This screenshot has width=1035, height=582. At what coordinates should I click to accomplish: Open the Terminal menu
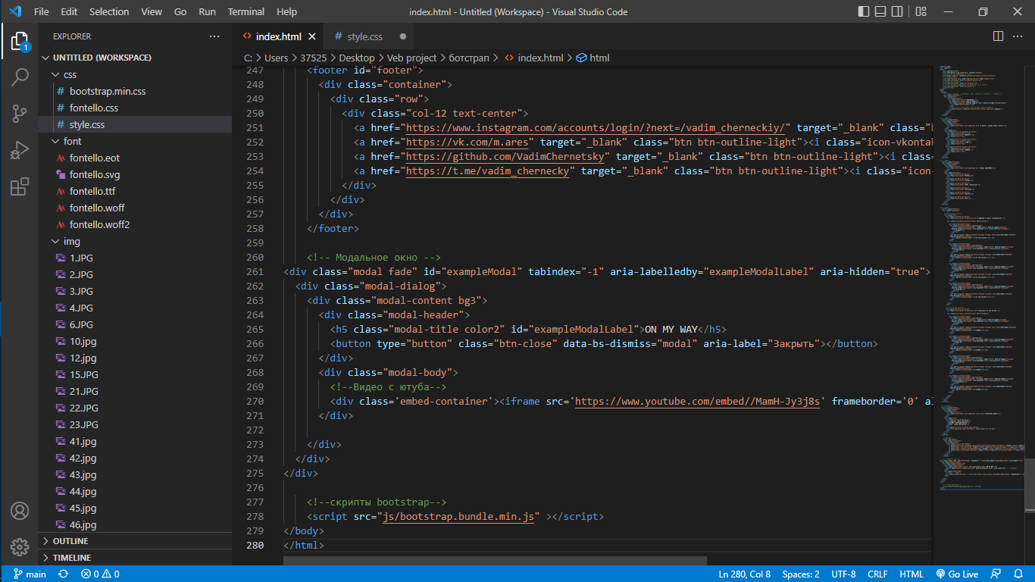click(246, 12)
